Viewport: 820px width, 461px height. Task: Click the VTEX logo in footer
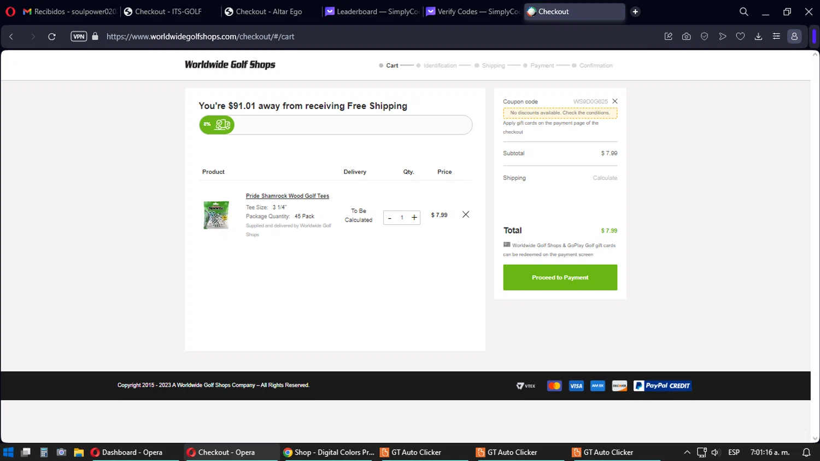pyautogui.click(x=526, y=386)
